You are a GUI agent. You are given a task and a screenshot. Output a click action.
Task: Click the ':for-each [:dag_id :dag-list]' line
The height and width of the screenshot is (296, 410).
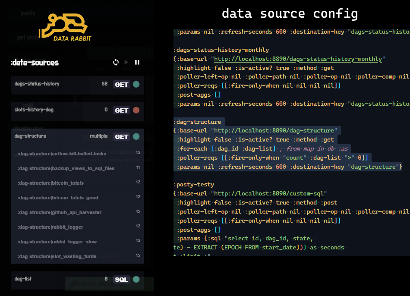click(226, 149)
